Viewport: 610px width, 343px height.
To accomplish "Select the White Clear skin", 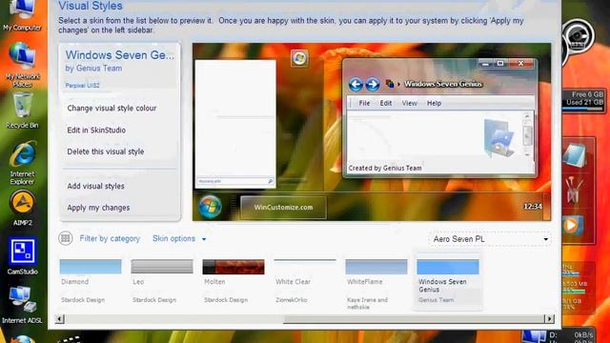I will click(305, 281).
